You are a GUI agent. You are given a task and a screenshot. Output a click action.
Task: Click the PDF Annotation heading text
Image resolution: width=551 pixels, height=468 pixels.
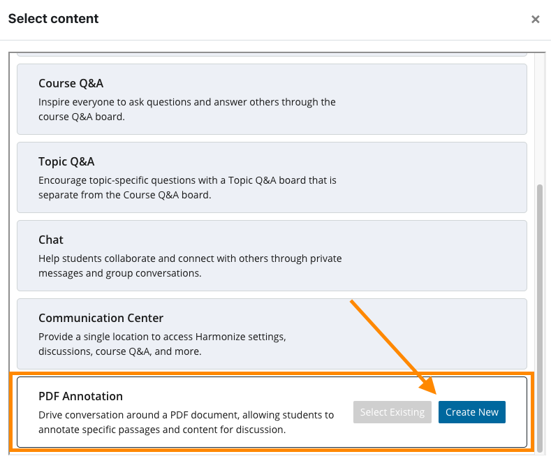tap(80, 397)
